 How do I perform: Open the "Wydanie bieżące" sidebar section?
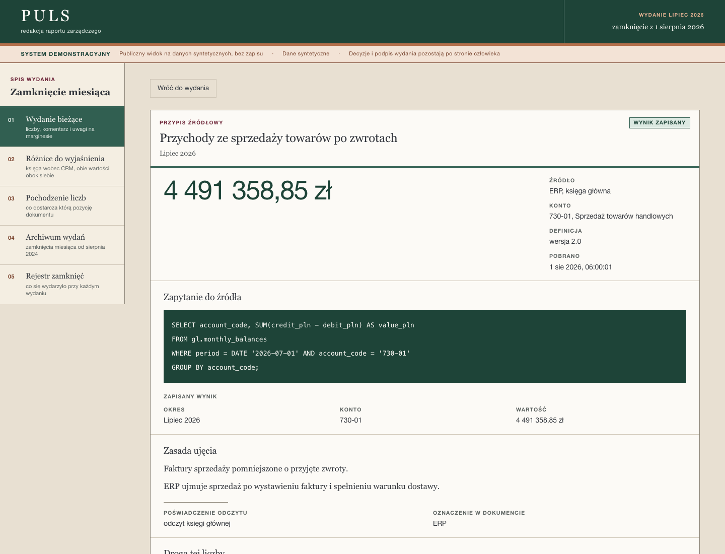coord(62,127)
